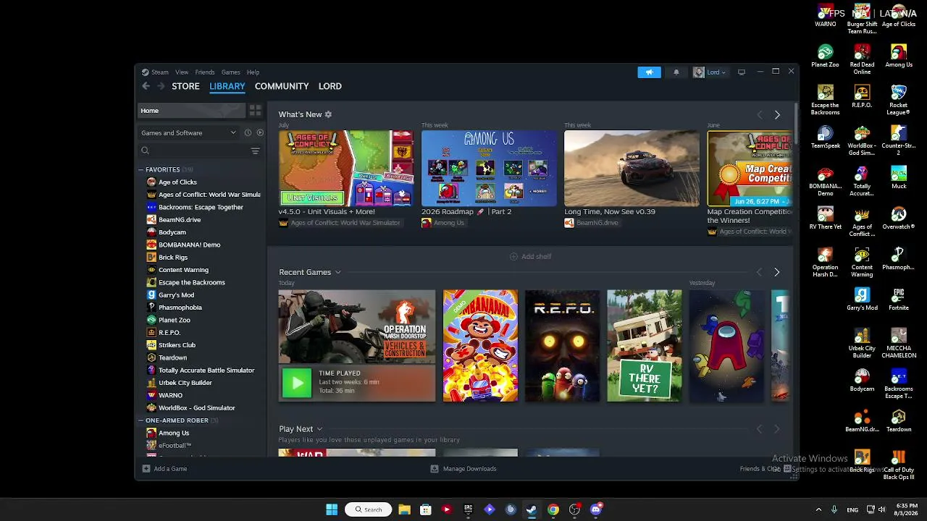Viewport: 927px width, 521px height.
Task: Open the notifications bell
Action: 676,72
